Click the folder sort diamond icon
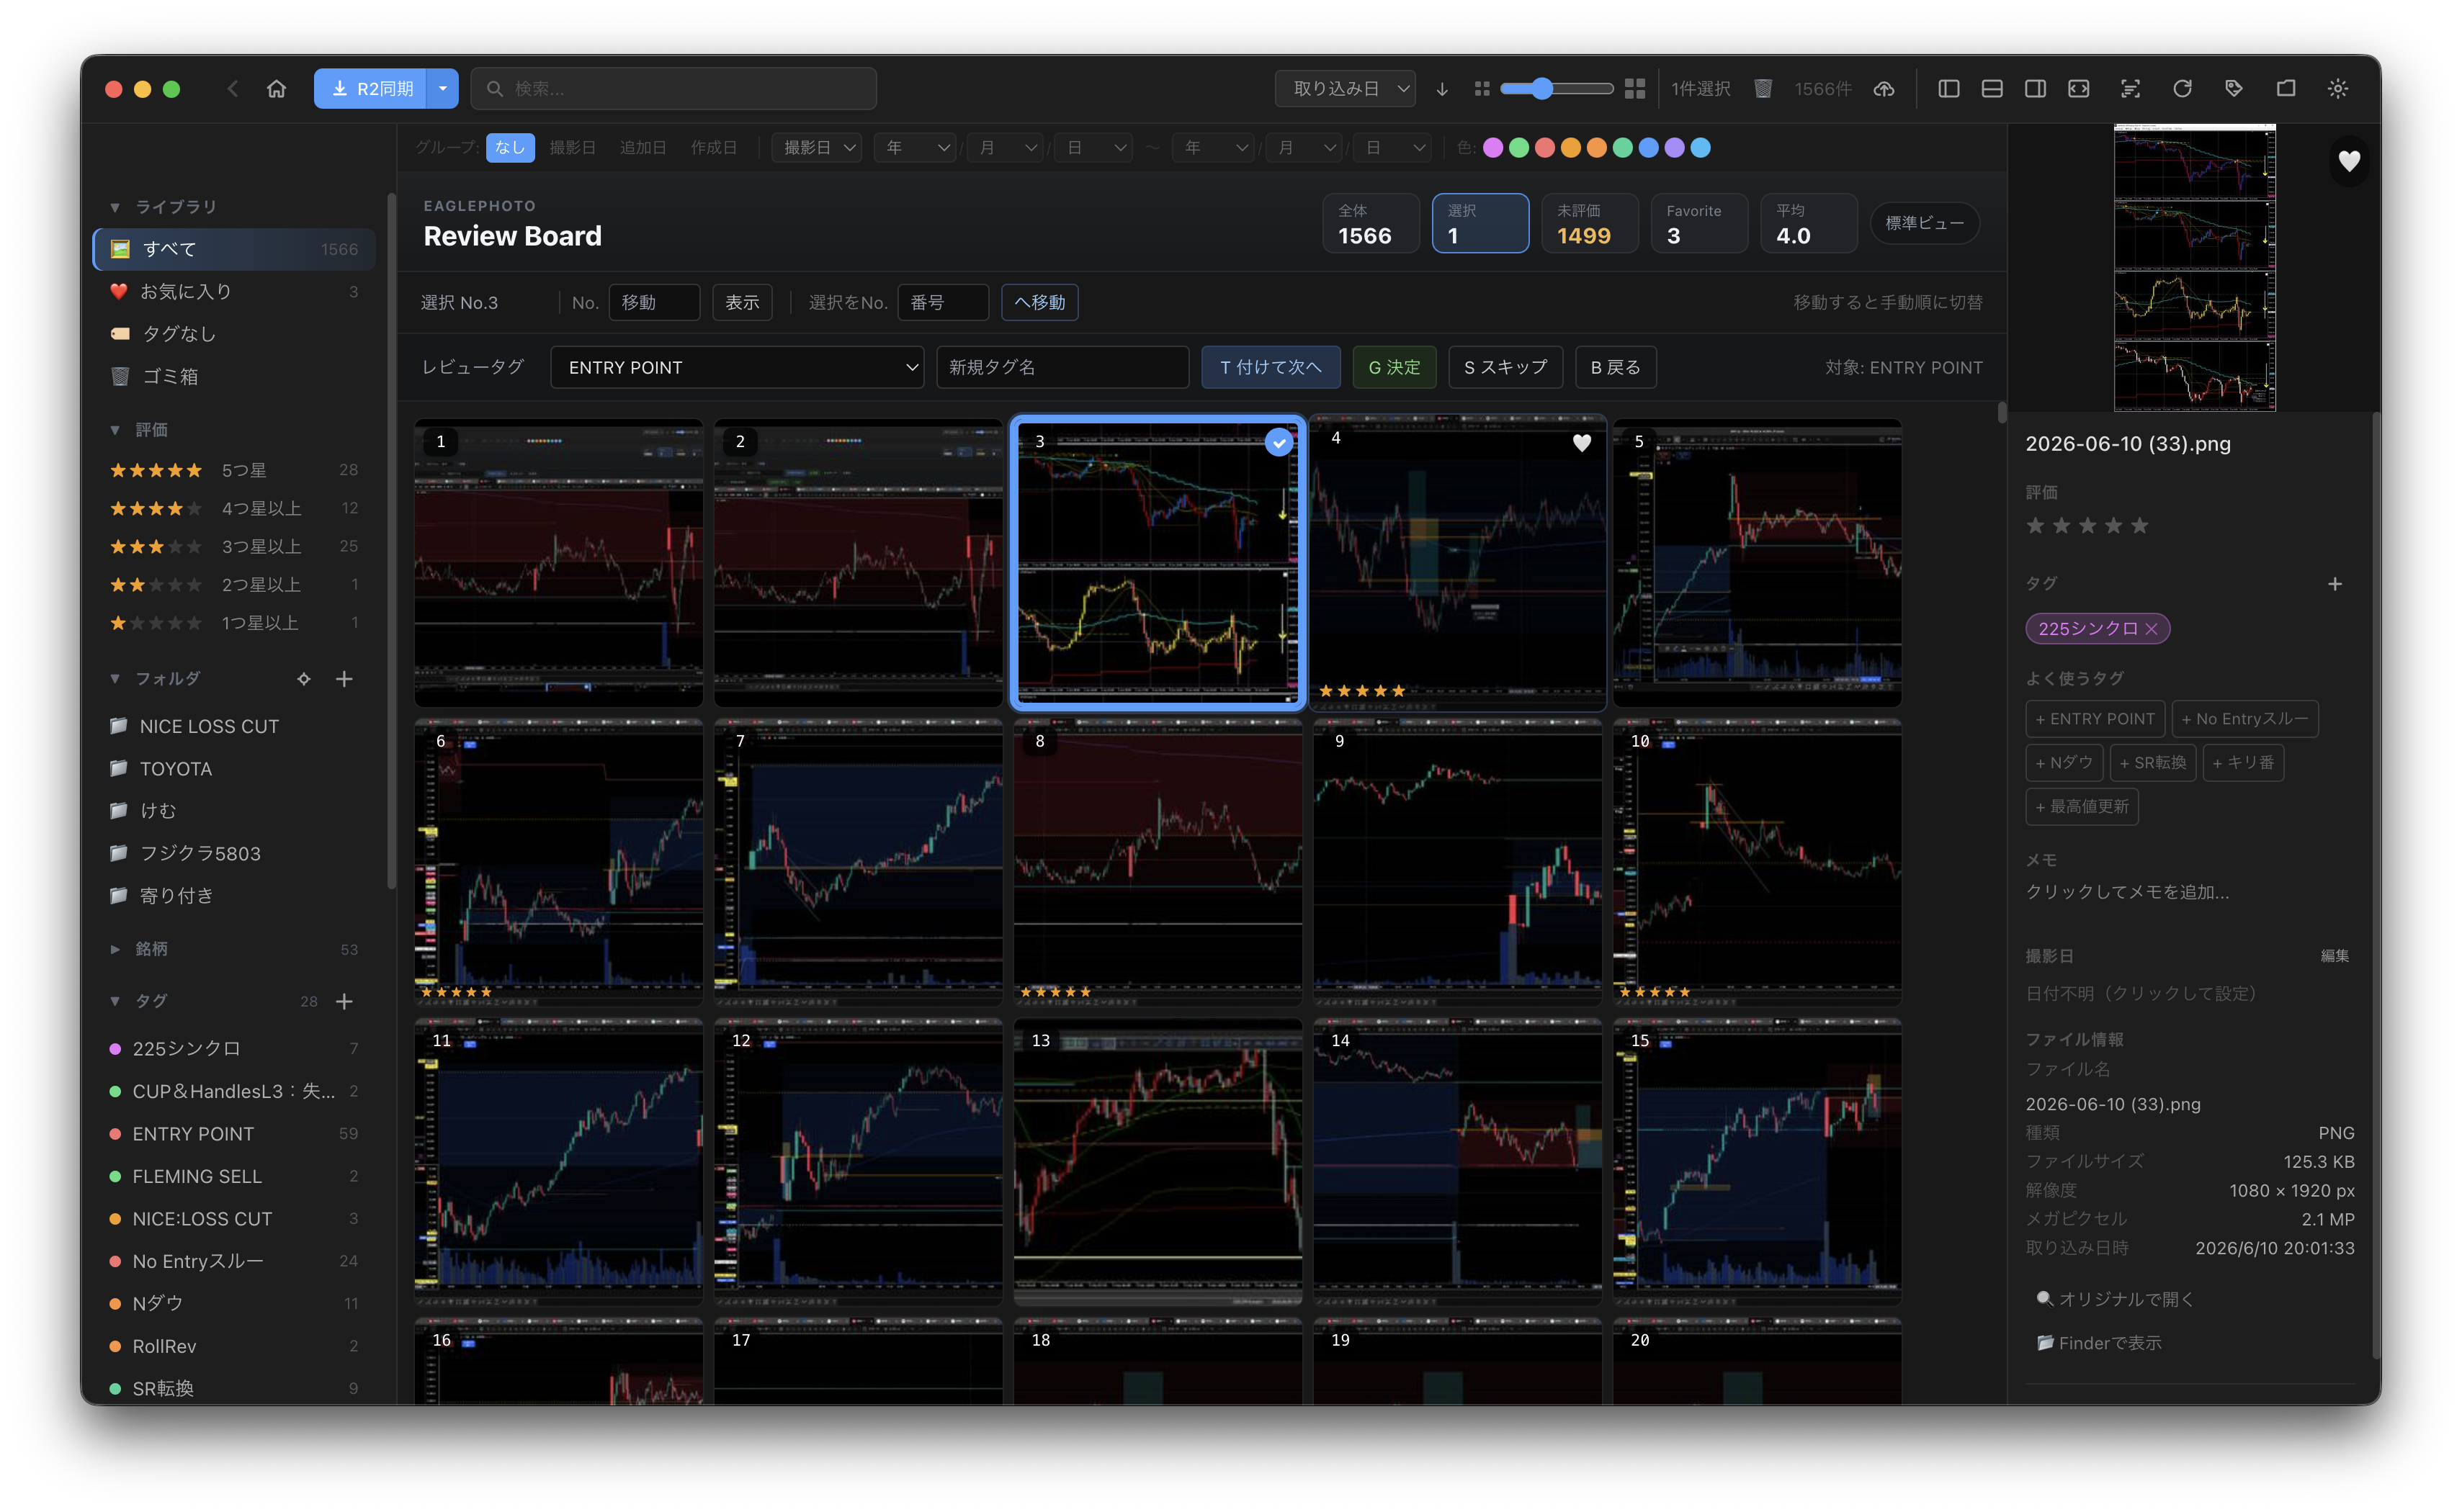The height and width of the screenshot is (1512, 2462). point(303,679)
